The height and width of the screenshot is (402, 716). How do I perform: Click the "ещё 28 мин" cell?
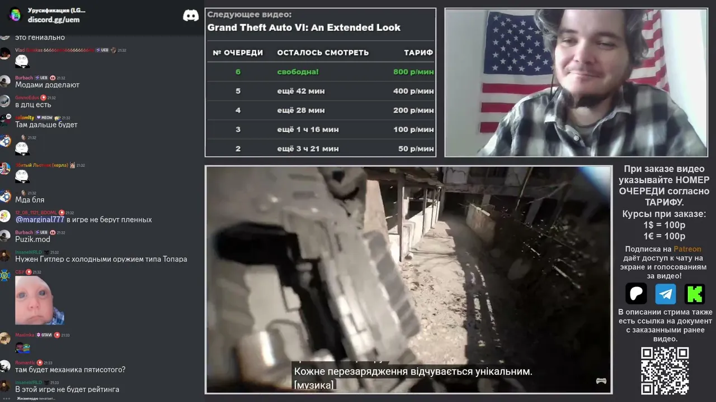[x=301, y=111]
